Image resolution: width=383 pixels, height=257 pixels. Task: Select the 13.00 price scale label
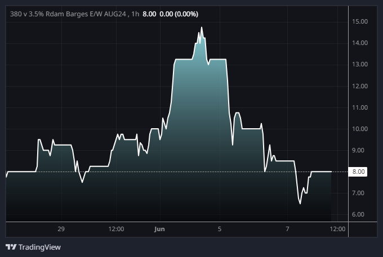359,64
